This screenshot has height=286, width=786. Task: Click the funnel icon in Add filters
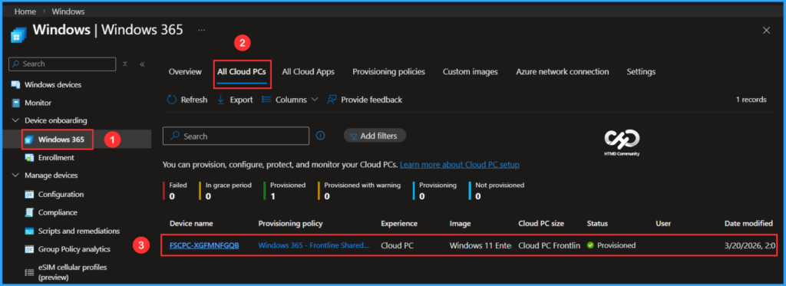click(x=353, y=136)
